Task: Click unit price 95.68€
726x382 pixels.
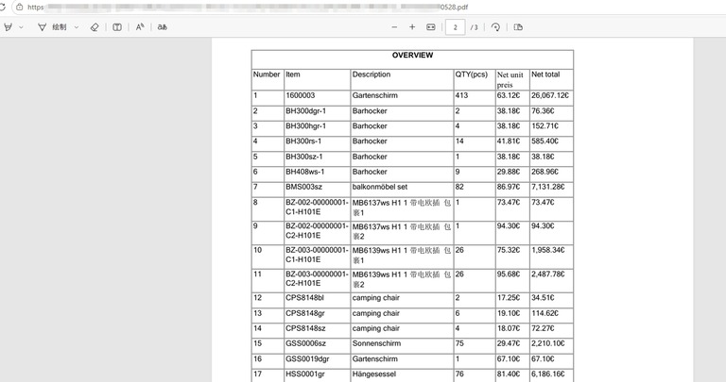Action: click(x=509, y=274)
